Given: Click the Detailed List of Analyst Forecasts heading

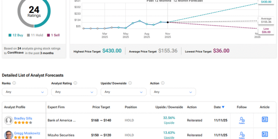Looking at the screenshot, I should (33, 75).
